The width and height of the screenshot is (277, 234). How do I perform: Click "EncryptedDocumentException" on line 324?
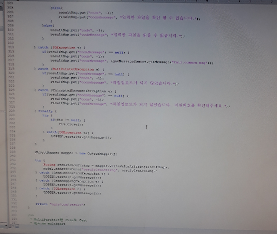(79, 91)
